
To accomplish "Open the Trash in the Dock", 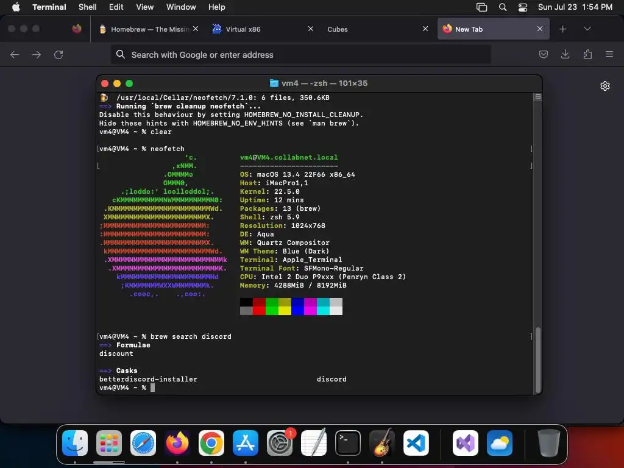I will pos(549,443).
